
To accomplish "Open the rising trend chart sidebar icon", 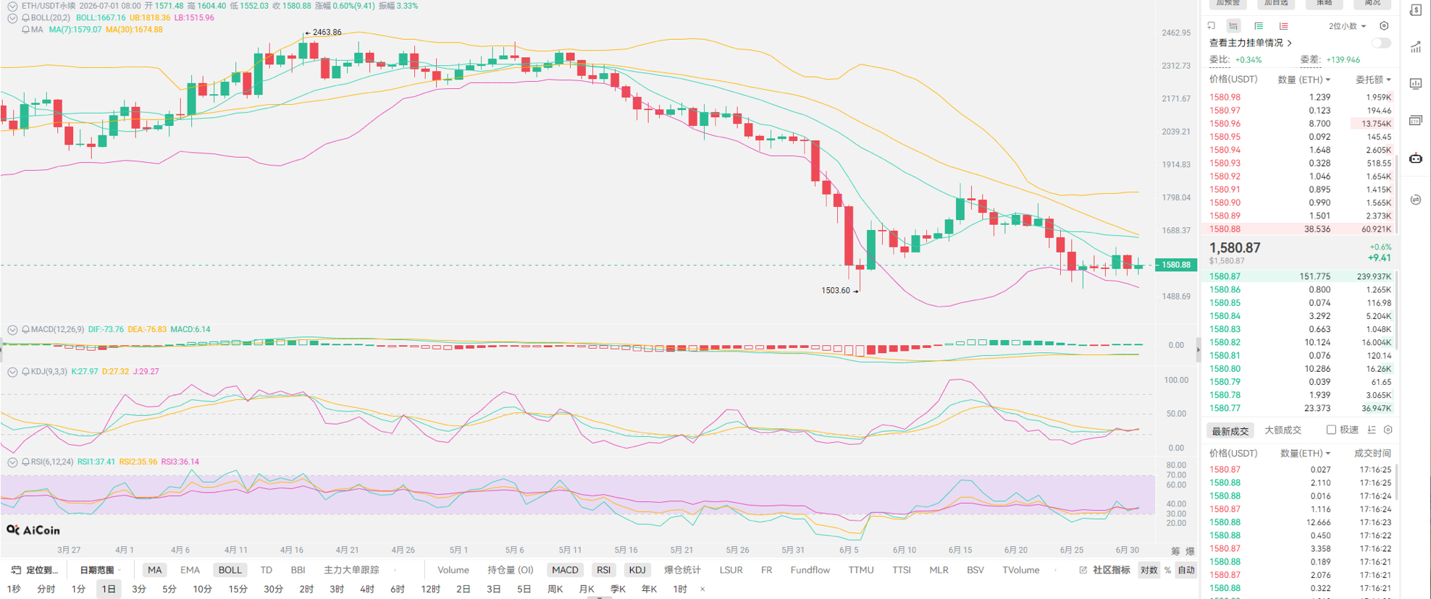I will point(1416,47).
